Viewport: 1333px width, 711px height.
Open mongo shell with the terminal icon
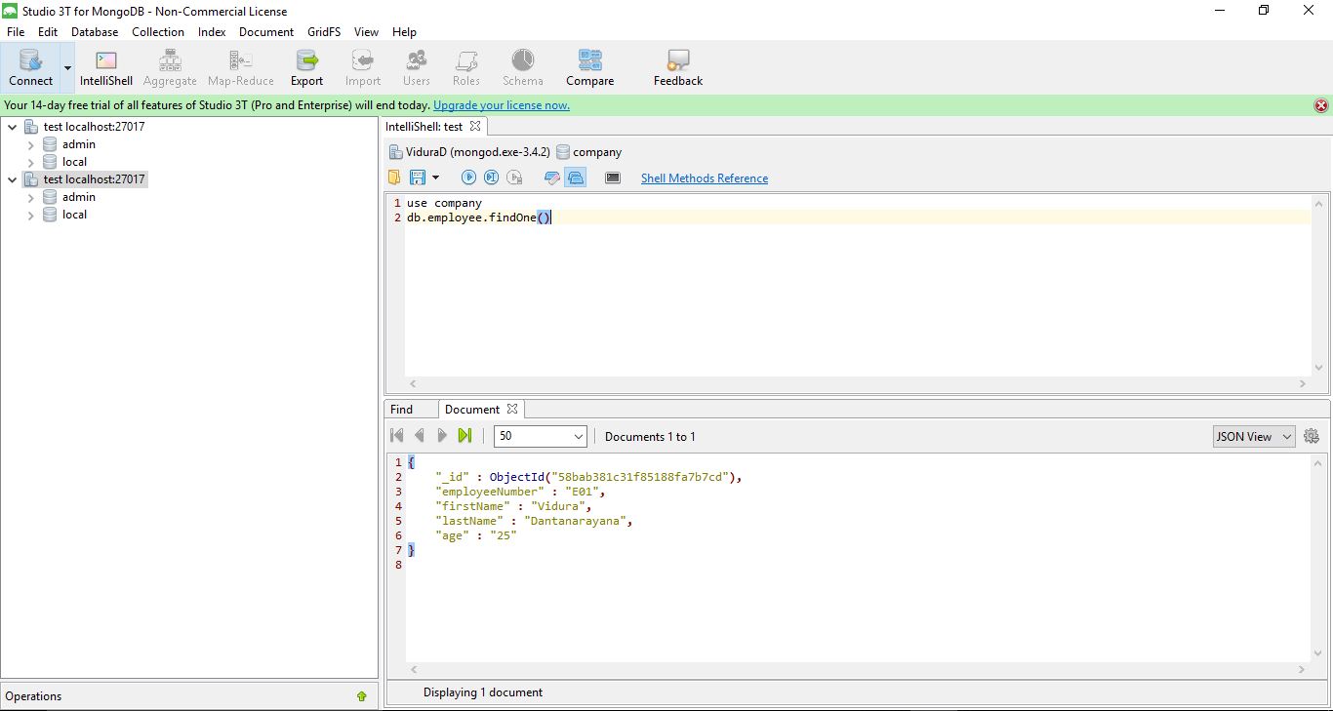pos(613,178)
